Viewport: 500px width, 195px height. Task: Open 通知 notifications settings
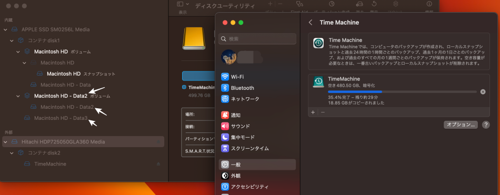(257, 115)
